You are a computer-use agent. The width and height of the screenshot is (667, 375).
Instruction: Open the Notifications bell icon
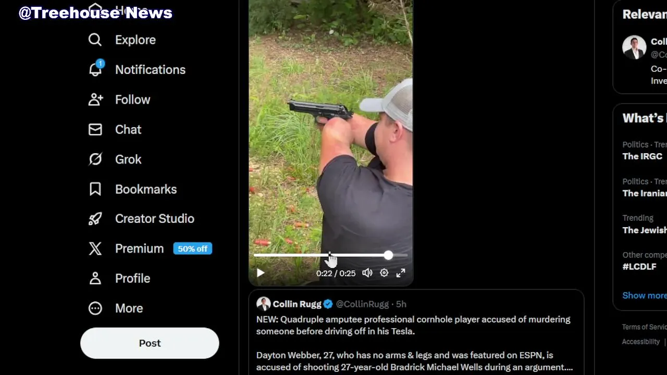pyautogui.click(x=95, y=70)
